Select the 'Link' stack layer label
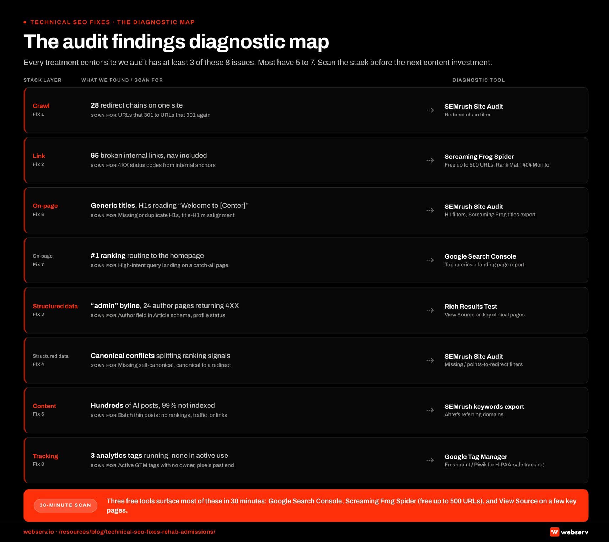 39,156
